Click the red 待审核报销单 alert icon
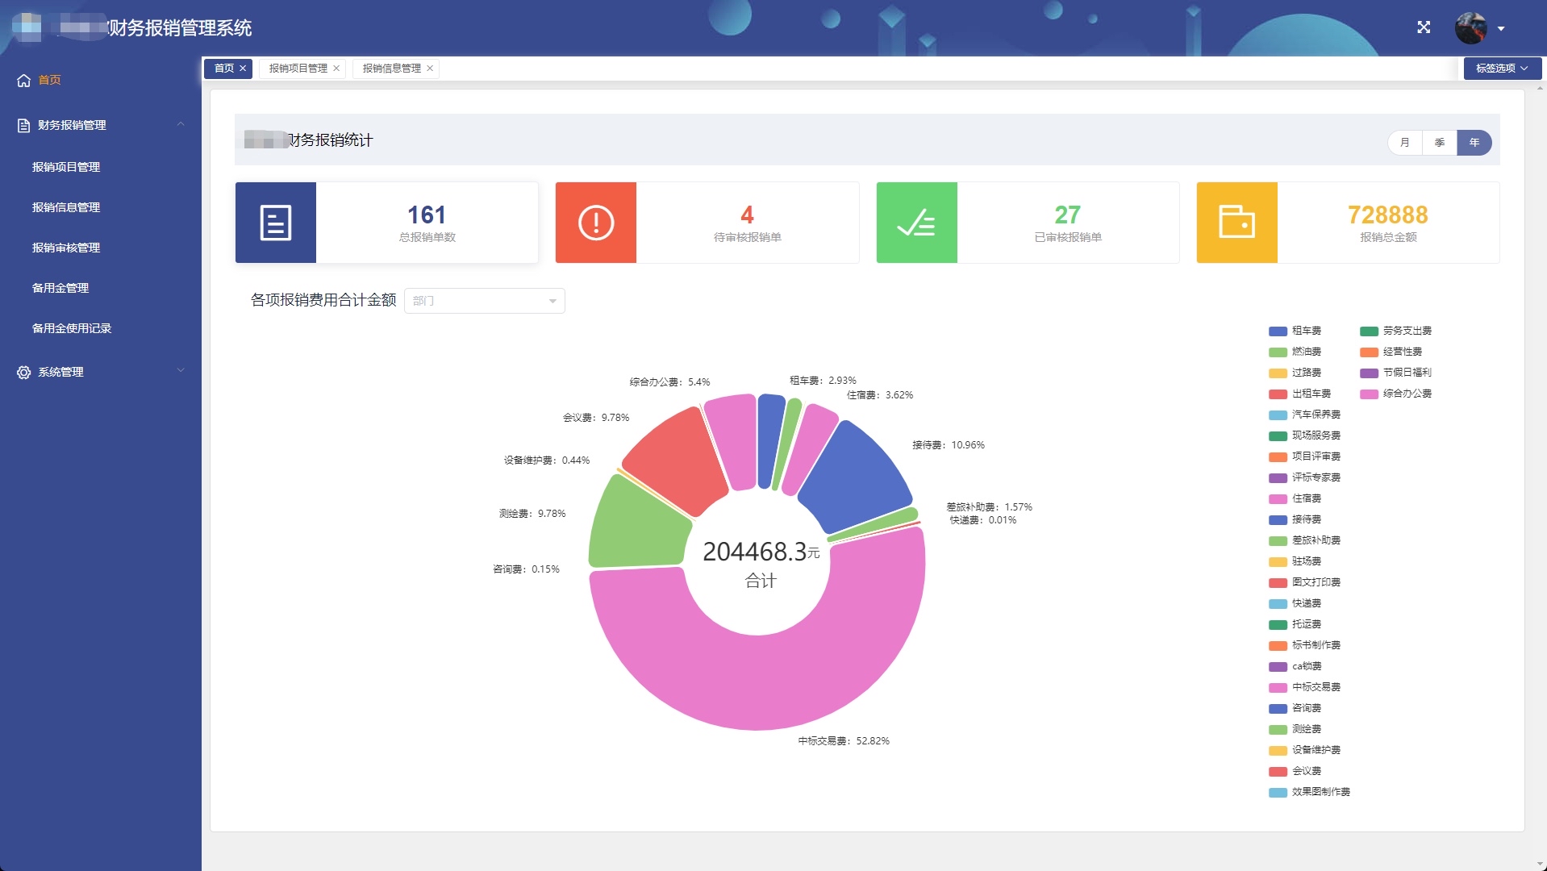The image size is (1547, 871). coord(596,223)
